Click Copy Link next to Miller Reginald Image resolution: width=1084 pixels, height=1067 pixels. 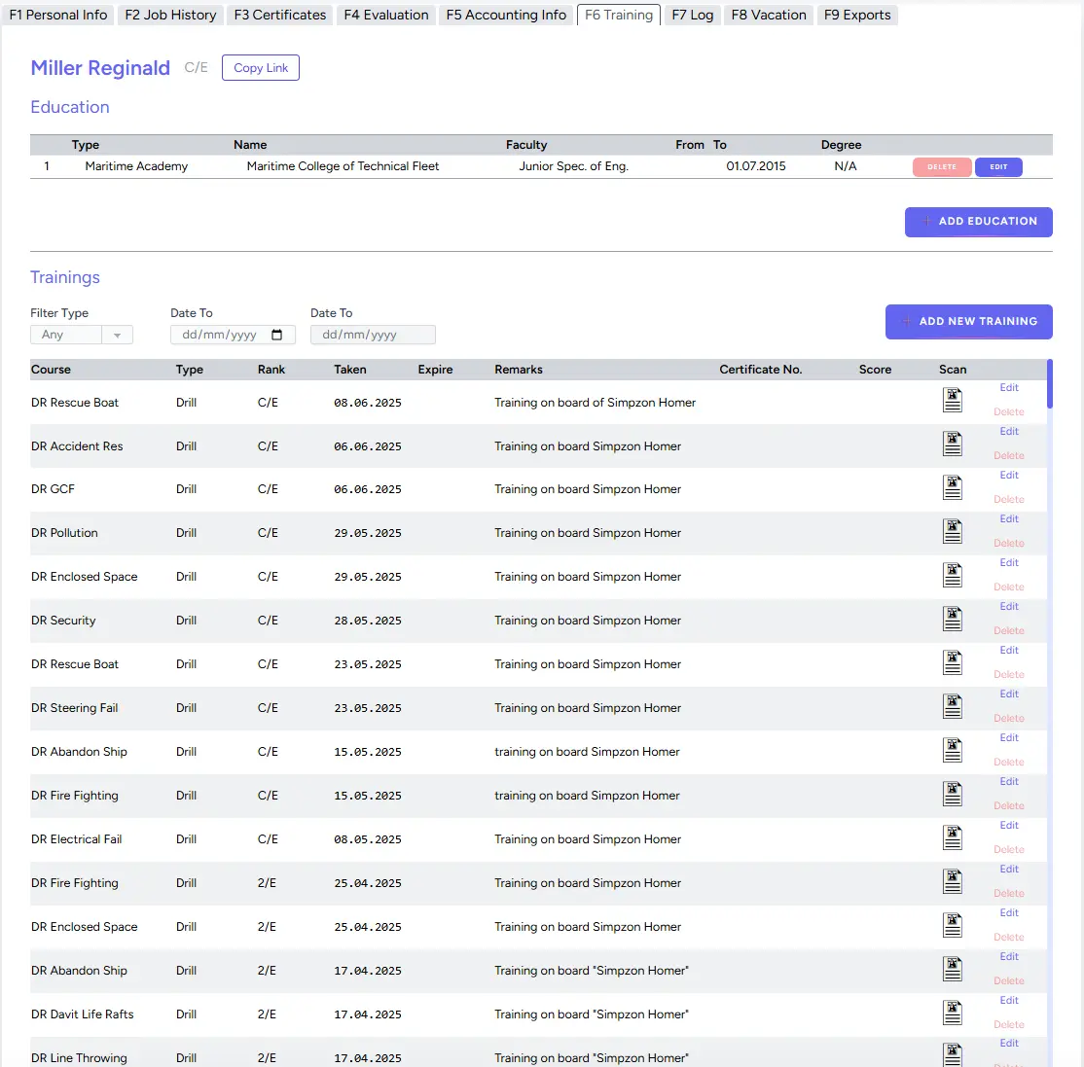coord(260,68)
